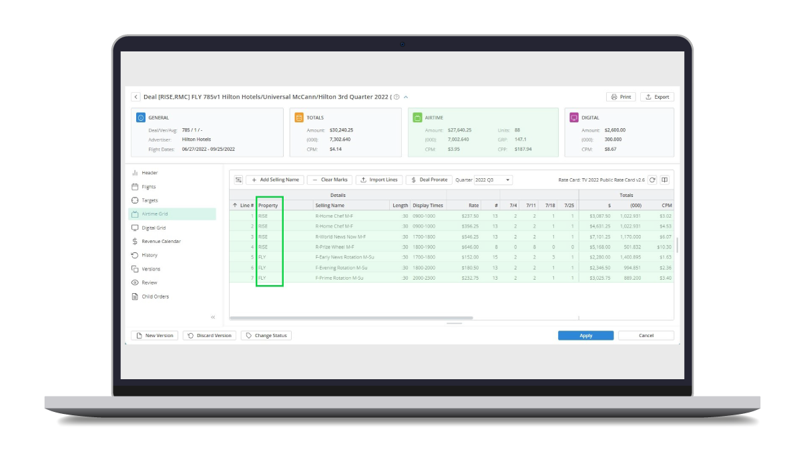This screenshot has width=801, height=466.
Task: Open the Flights section in sidebar
Action: [x=172, y=187]
